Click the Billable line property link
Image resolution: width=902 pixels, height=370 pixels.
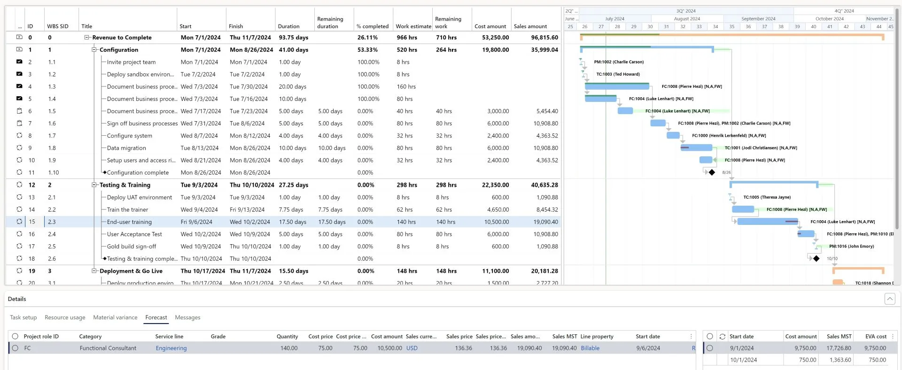coord(590,348)
